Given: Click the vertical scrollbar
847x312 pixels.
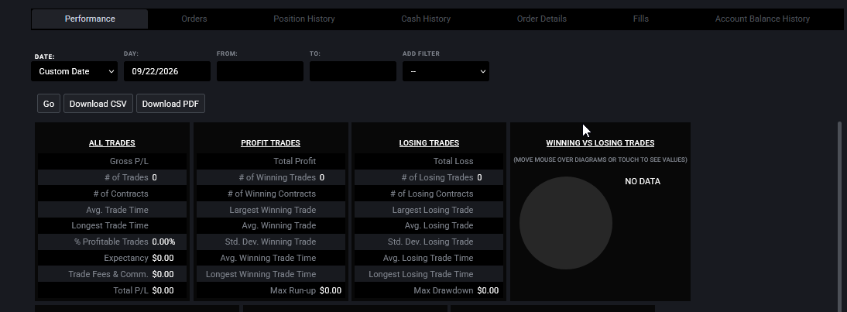Looking at the screenshot, I should pos(839,216).
